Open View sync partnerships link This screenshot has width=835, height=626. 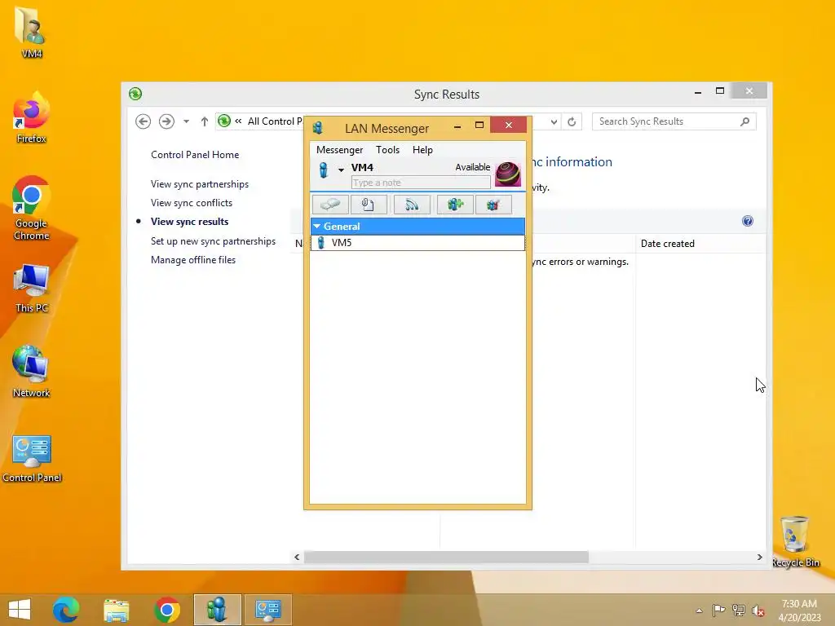point(200,184)
